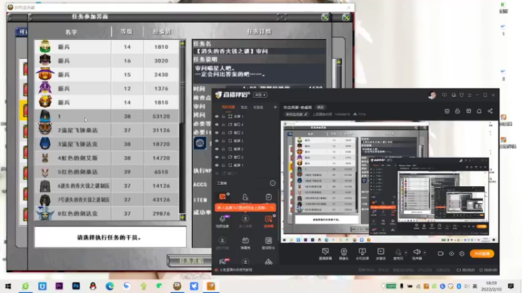Open the 视频连麦 tool
Screen dimensions: 522x293
point(223,221)
